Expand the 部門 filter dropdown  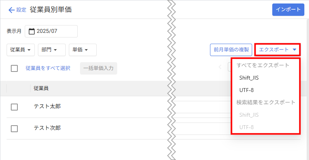[52, 50]
